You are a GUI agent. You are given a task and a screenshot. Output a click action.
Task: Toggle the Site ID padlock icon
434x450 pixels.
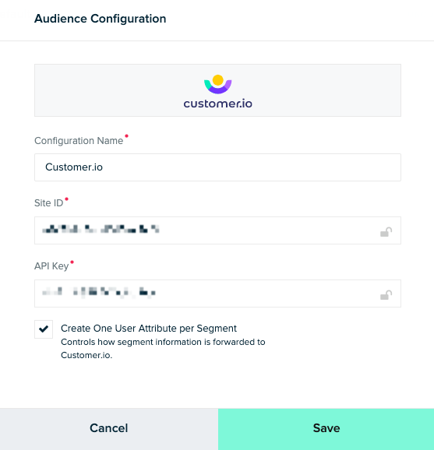(386, 231)
